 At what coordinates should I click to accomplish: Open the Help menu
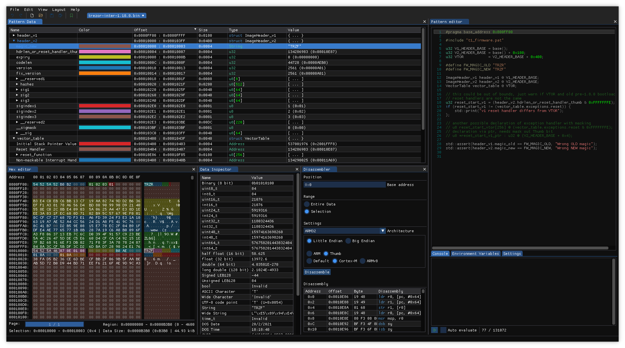point(75,10)
